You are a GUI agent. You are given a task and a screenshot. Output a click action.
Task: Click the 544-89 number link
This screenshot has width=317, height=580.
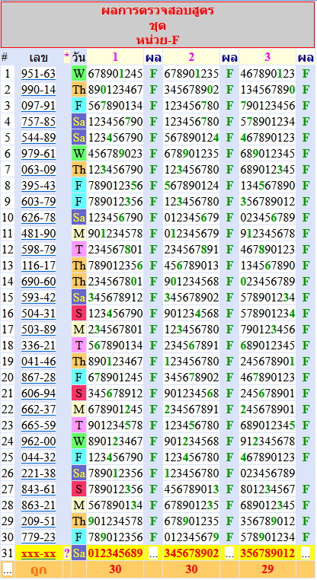pyautogui.click(x=39, y=138)
